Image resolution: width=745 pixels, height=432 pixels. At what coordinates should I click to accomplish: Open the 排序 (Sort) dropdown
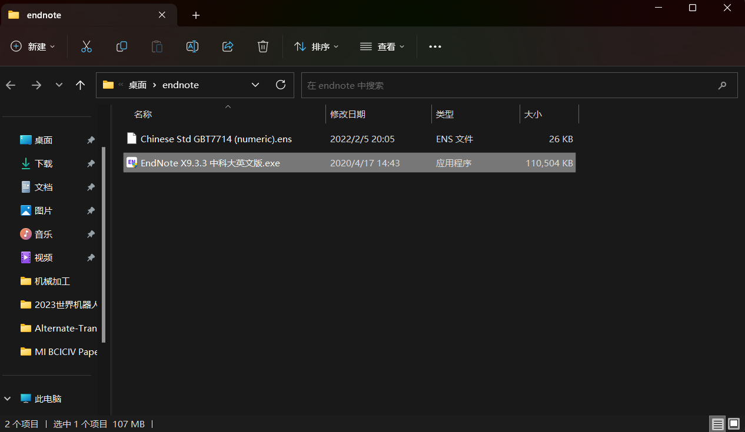click(317, 46)
